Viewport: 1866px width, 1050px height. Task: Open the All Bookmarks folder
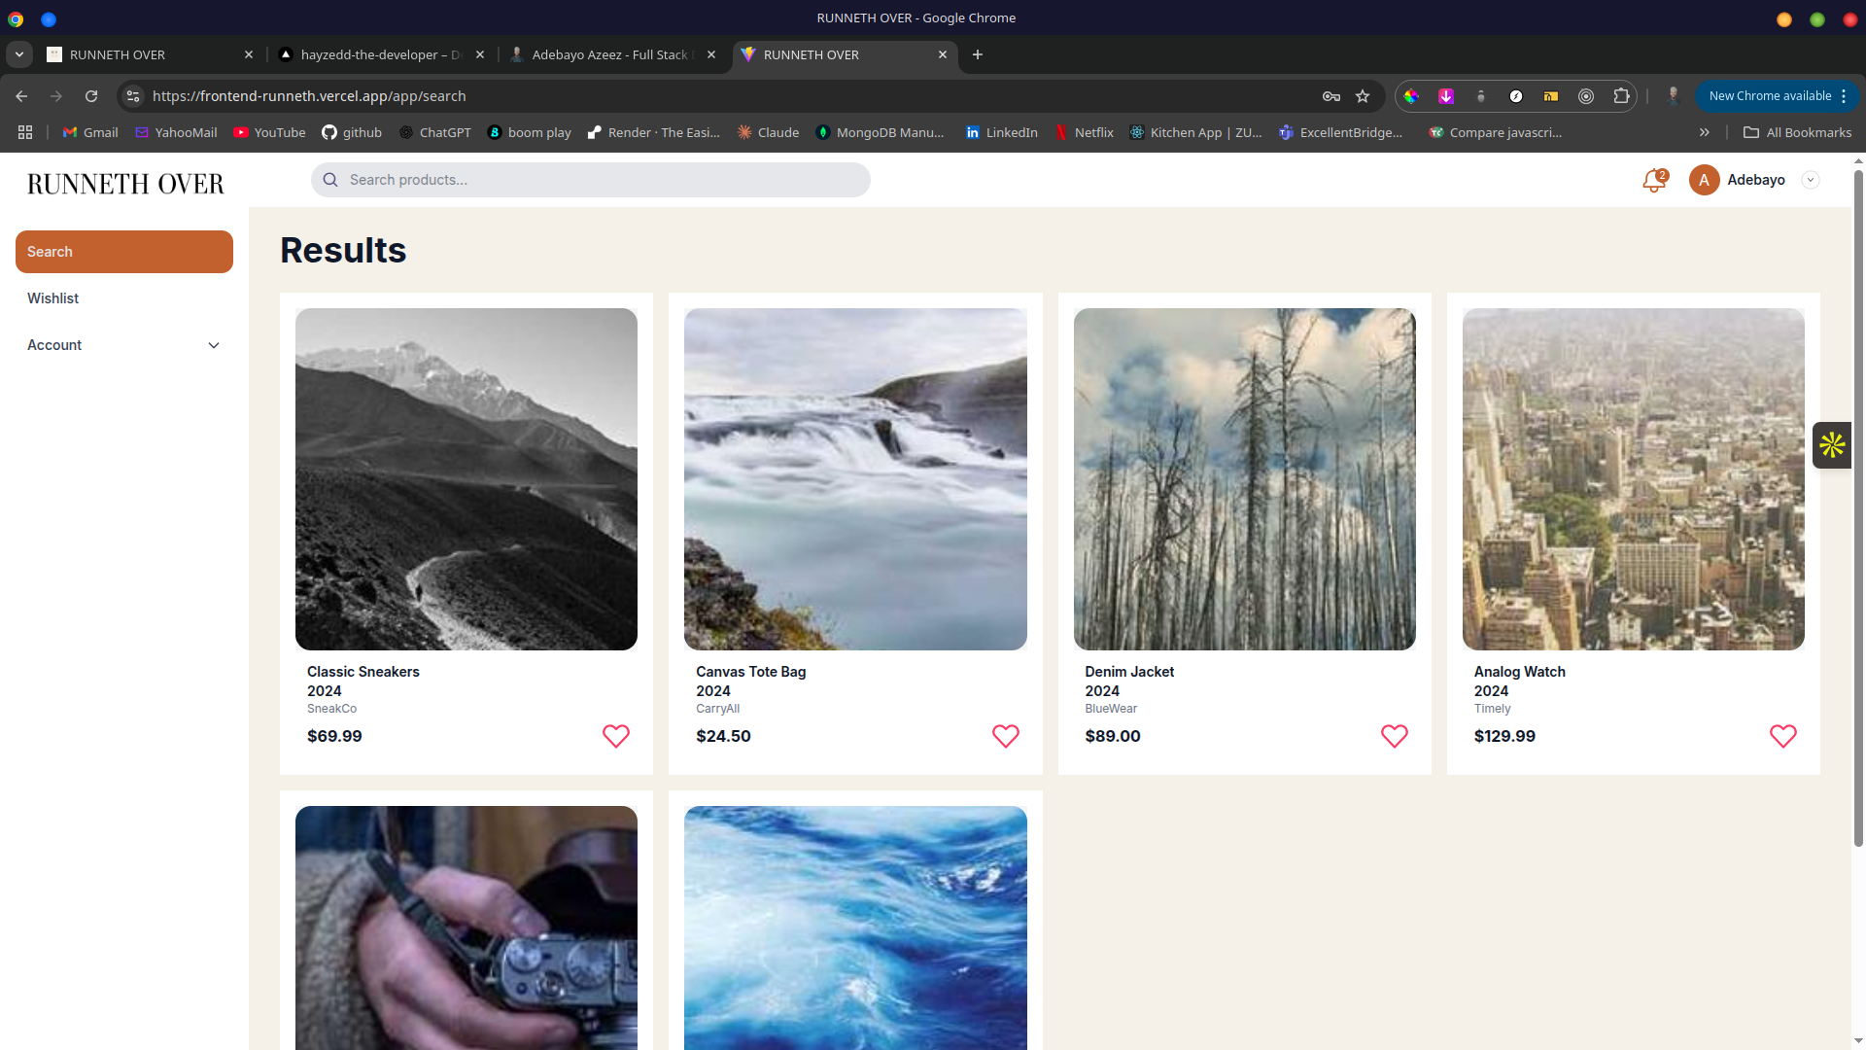point(1797,132)
